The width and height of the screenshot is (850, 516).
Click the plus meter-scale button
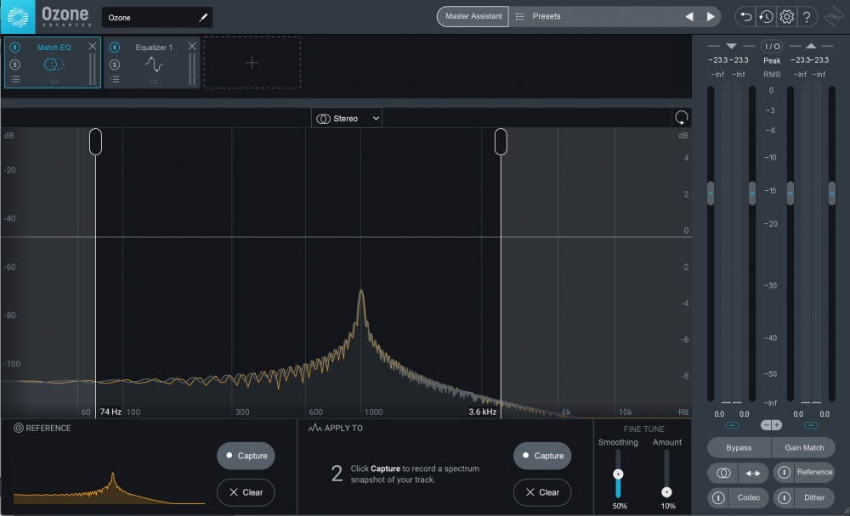coord(776,425)
